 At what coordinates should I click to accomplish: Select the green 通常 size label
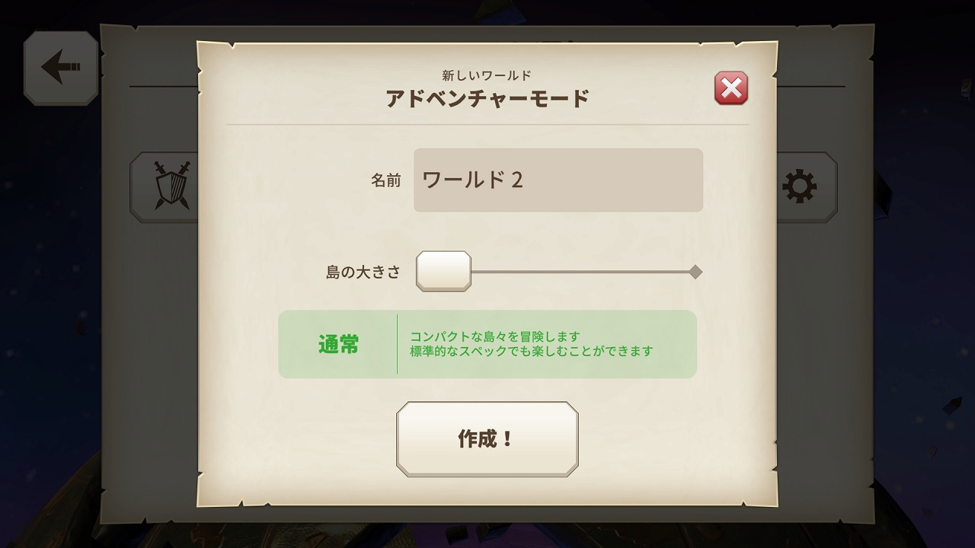pos(338,345)
